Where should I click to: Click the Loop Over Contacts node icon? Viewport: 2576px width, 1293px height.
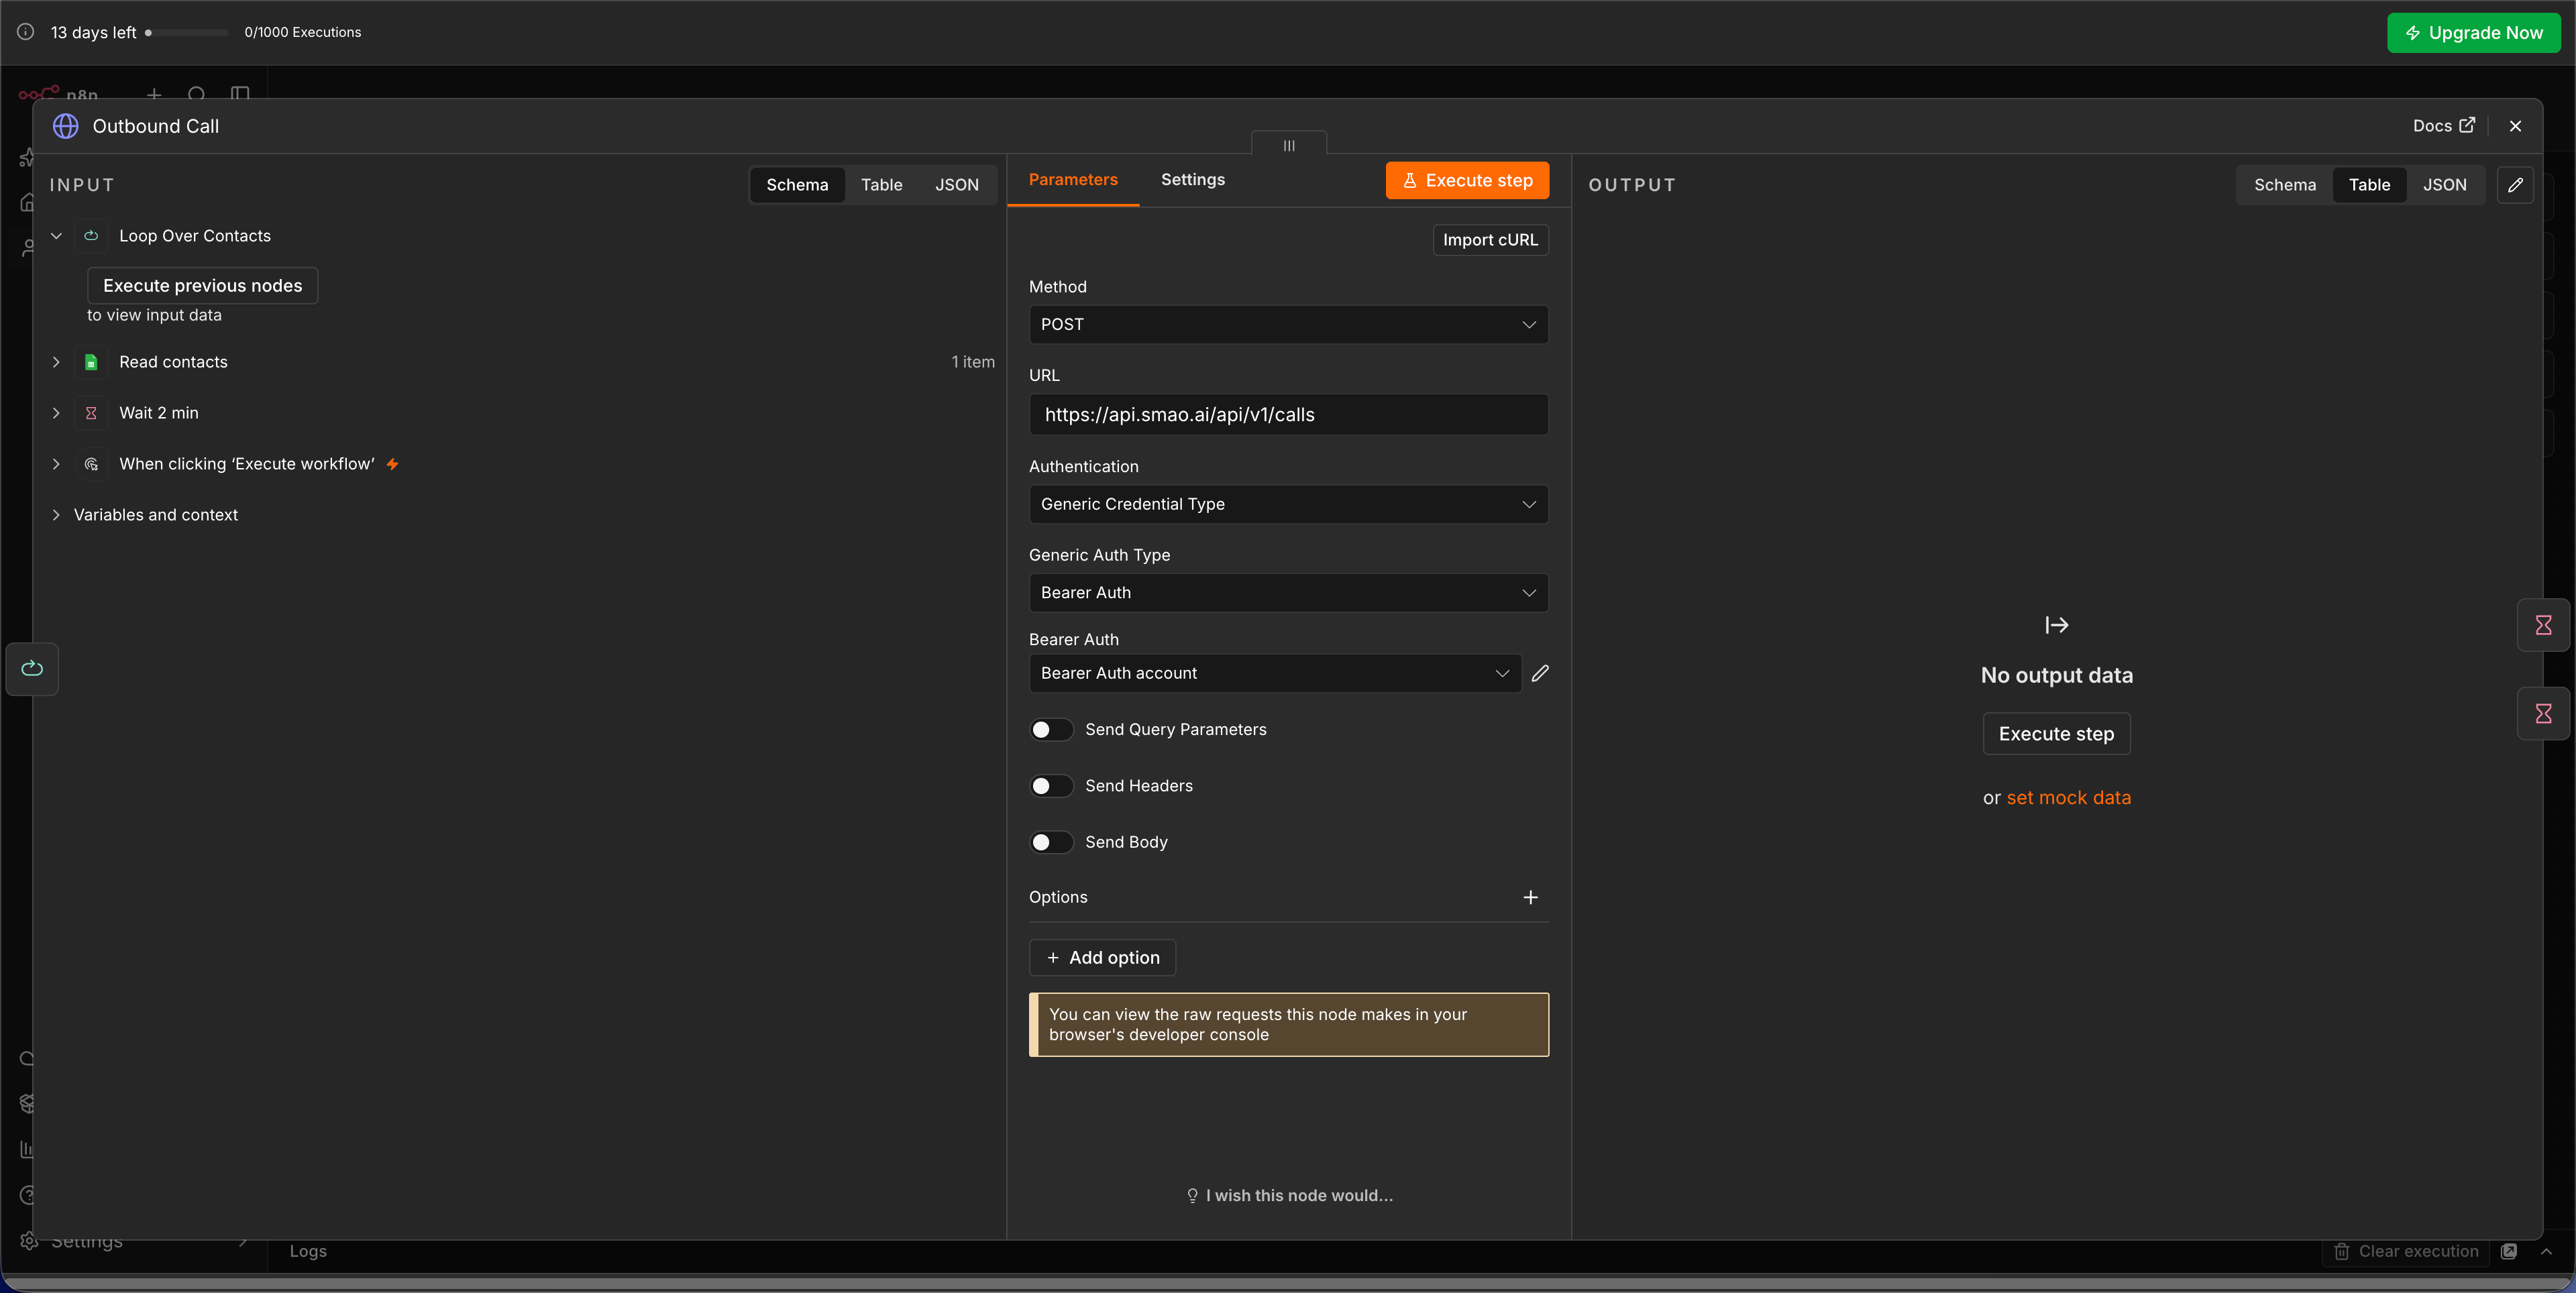(x=91, y=236)
